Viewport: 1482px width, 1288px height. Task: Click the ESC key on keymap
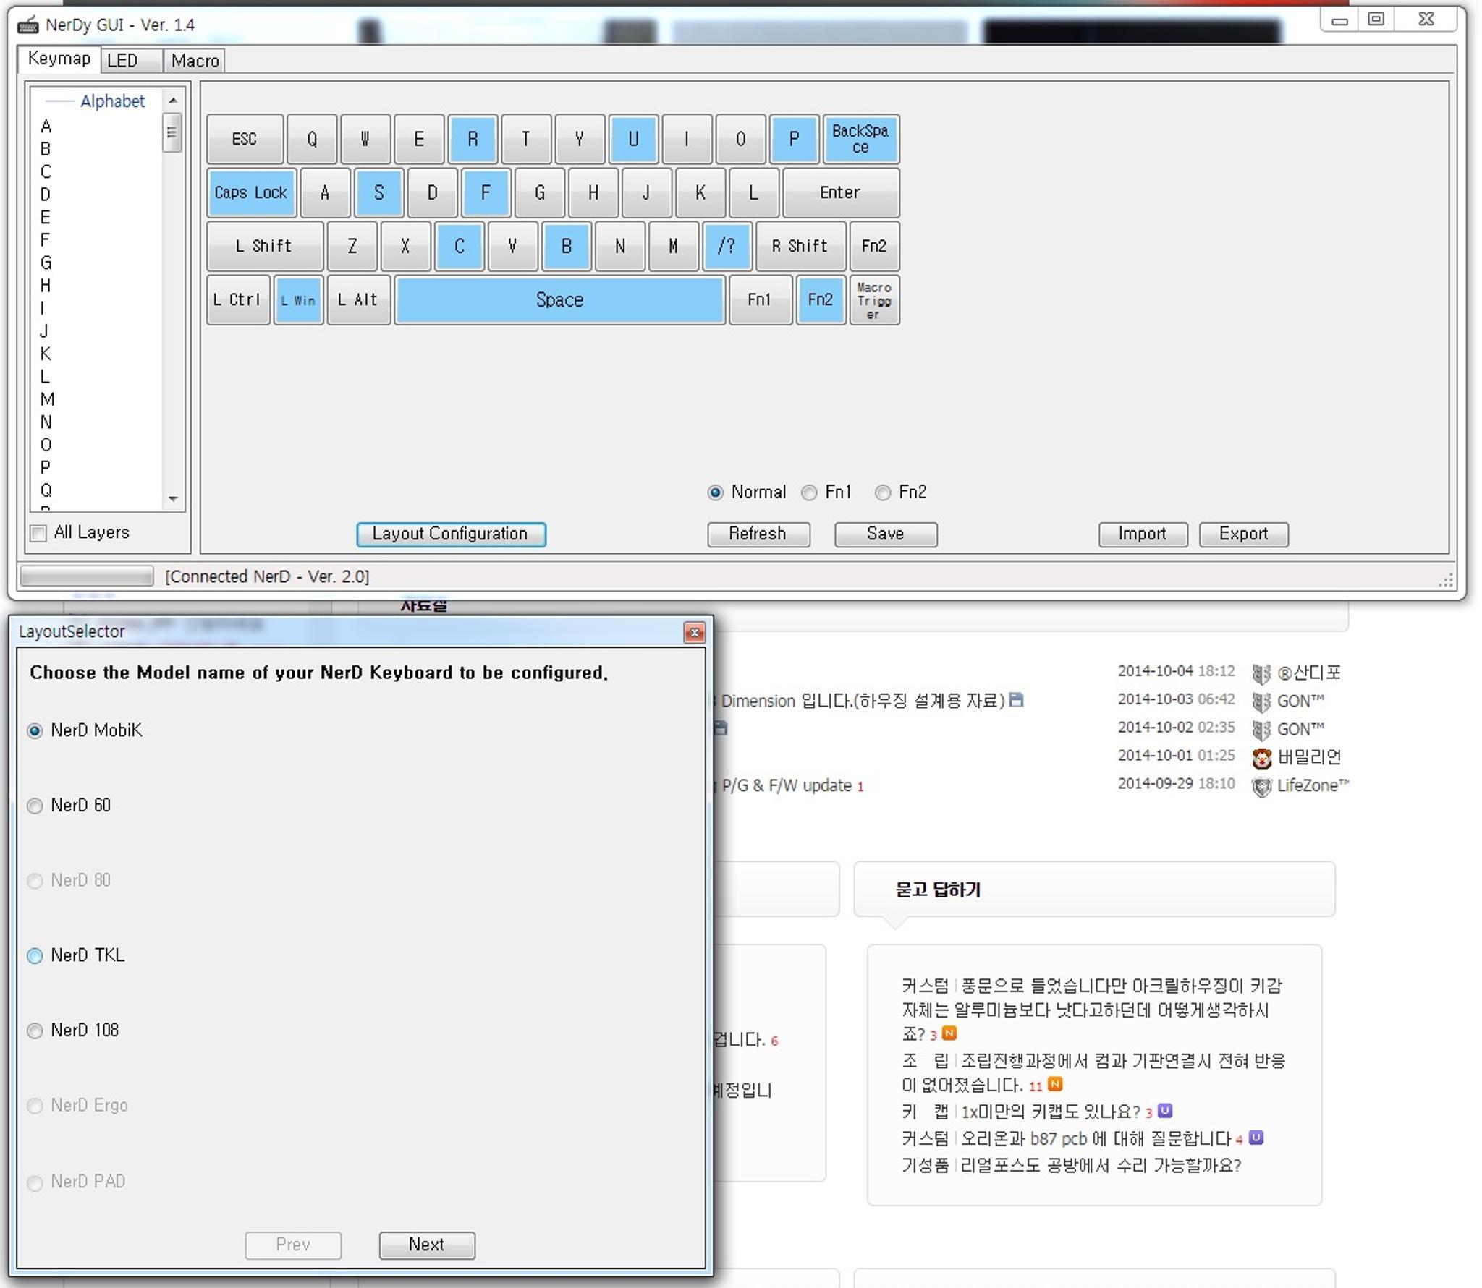[245, 139]
